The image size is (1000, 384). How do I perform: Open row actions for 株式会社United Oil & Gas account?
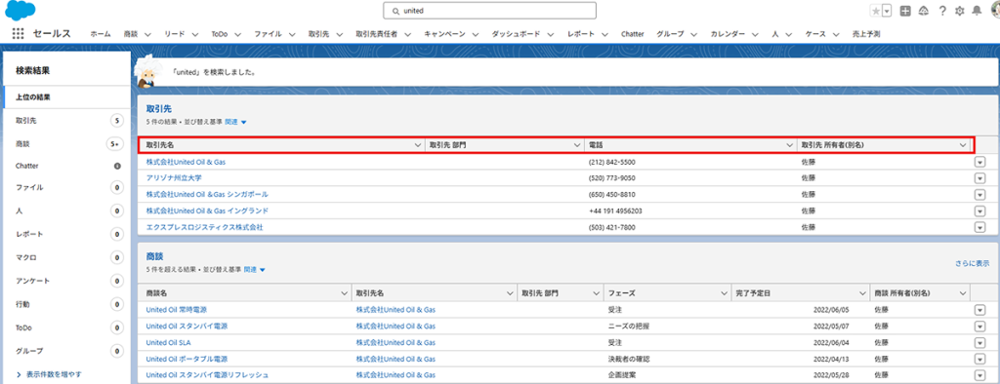pyautogui.click(x=979, y=163)
